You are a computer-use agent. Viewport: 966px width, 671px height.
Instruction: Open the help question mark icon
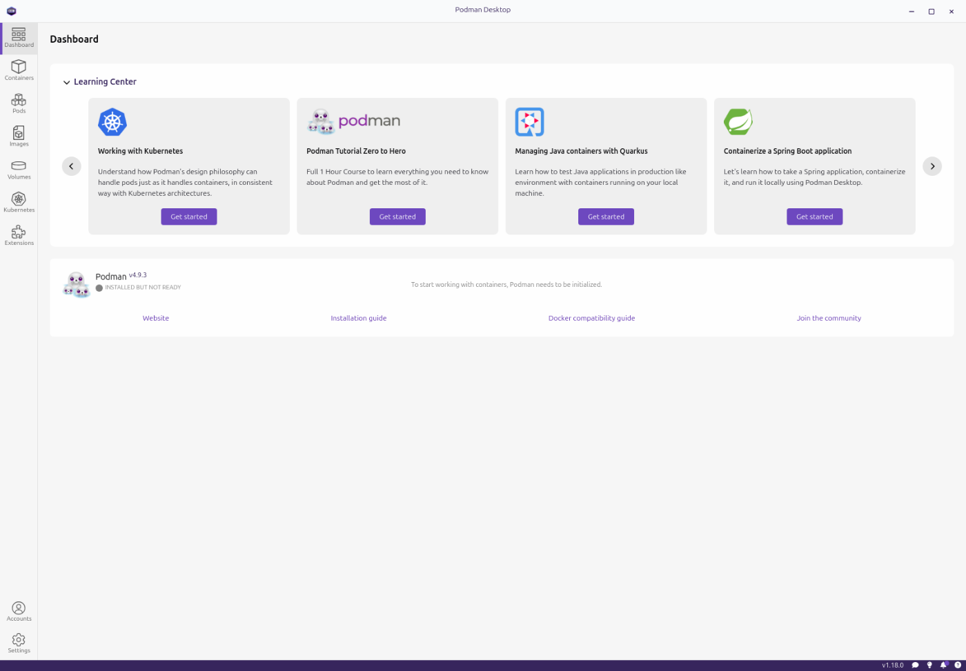958,665
